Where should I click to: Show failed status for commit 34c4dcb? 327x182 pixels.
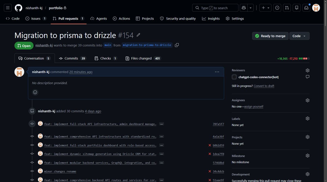(x=210, y=171)
